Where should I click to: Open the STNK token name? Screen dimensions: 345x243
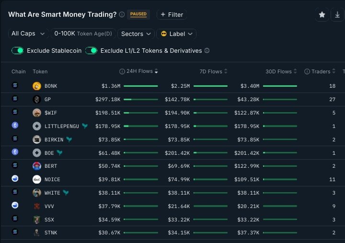[x=51, y=232]
